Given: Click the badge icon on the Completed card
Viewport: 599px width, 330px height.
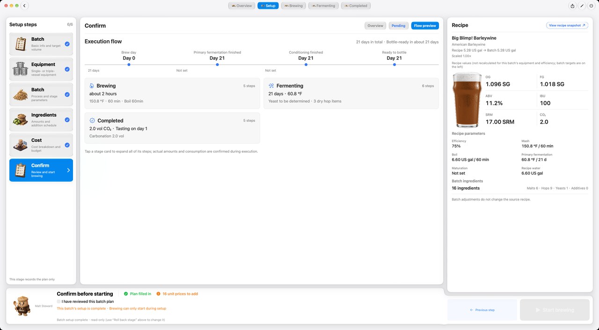Looking at the screenshot, I should pos(92,121).
